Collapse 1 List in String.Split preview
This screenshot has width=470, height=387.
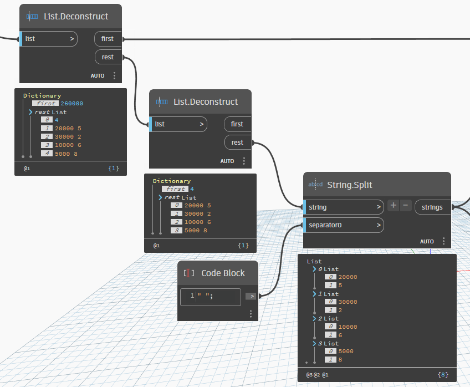tap(314, 294)
